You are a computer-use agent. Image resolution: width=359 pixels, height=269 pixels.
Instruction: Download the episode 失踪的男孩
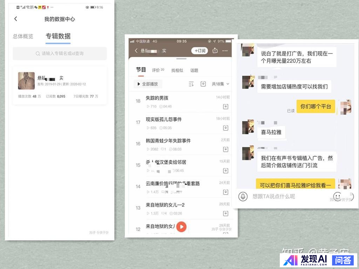pyautogui.click(x=225, y=106)
